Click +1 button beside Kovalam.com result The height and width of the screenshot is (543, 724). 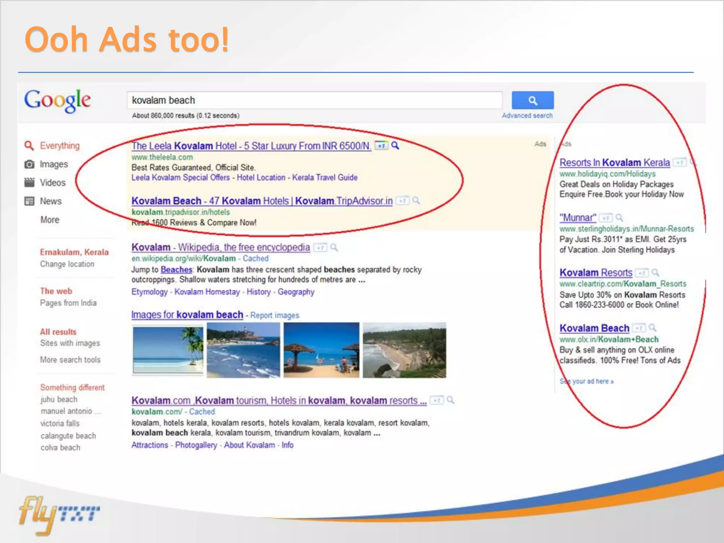[x=437, y=401]
